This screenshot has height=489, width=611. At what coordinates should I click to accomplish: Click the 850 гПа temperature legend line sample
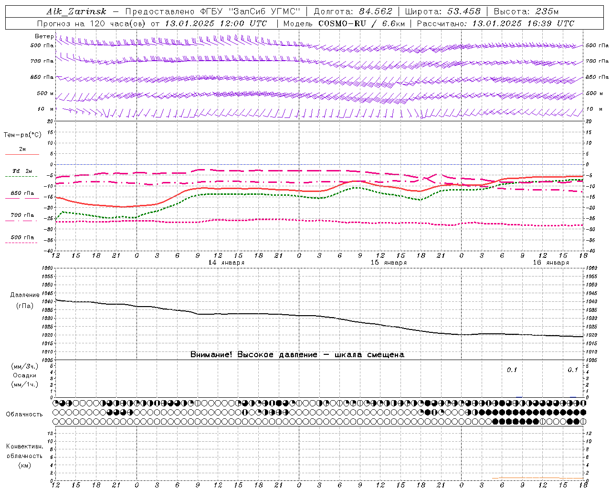pyautogui.click(x=22, y=198)
